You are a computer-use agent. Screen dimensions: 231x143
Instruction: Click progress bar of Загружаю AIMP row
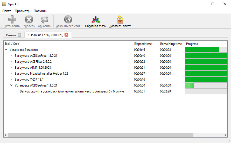pos(206,68)
